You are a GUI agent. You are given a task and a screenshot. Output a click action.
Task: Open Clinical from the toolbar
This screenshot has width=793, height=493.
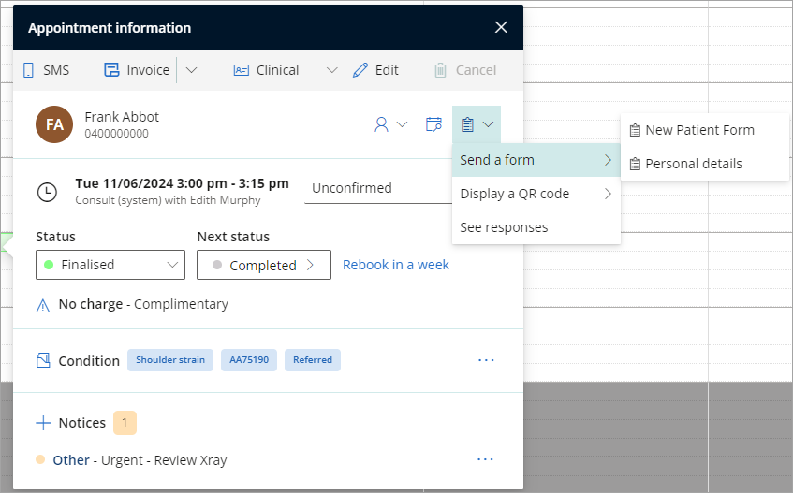(x=266, y=70)
